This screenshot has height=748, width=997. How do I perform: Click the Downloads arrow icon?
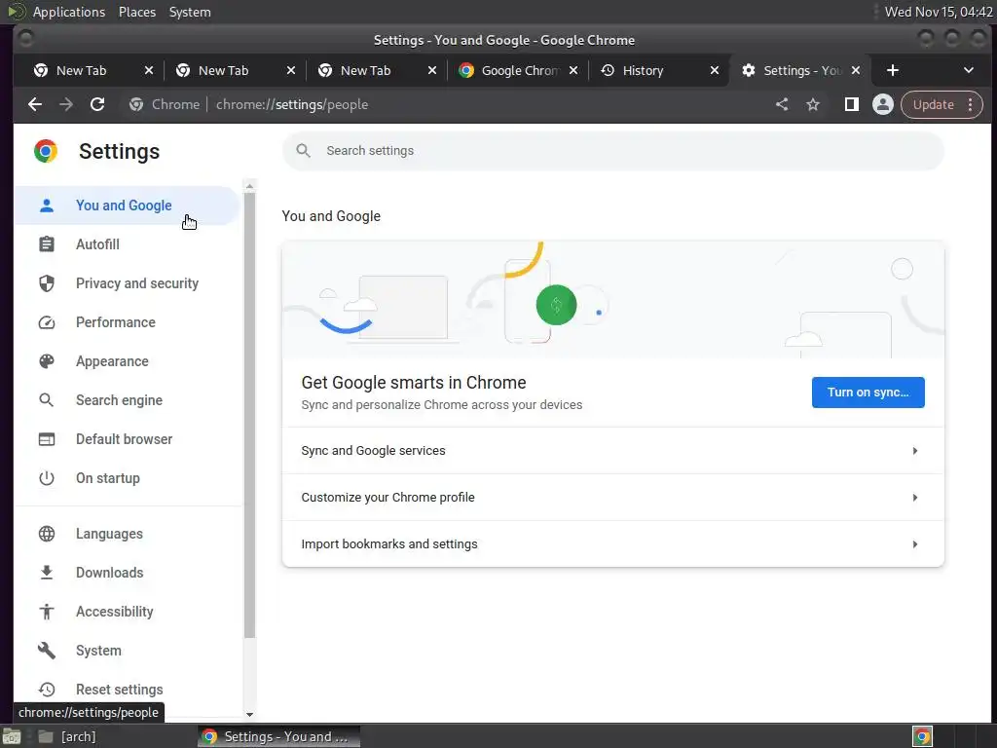click(x=47, y=573)
